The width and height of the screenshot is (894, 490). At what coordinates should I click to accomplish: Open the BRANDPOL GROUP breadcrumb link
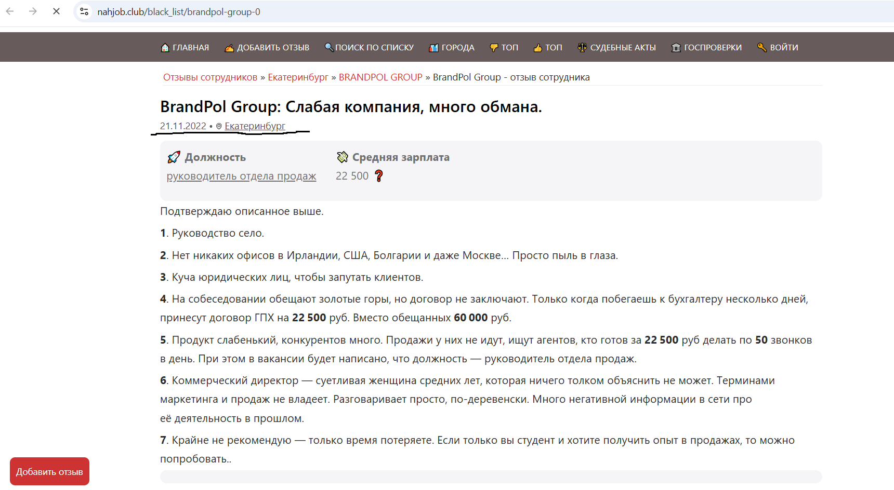tap(380, 77)
